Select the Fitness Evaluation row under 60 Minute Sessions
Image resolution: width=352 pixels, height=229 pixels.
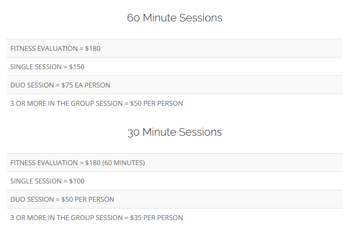click(175, 48)
